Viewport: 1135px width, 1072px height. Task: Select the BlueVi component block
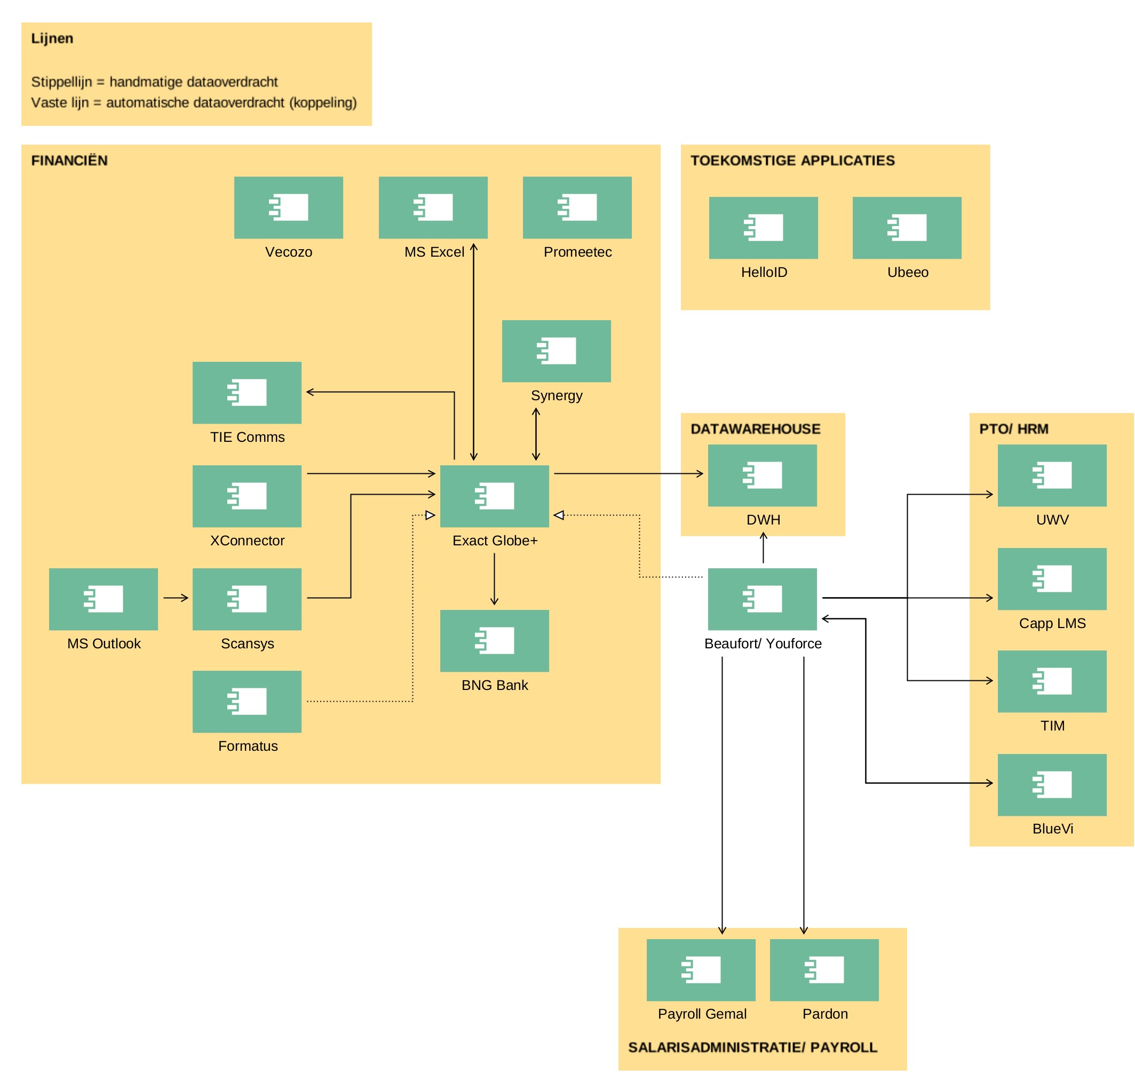coord(1052,785)
